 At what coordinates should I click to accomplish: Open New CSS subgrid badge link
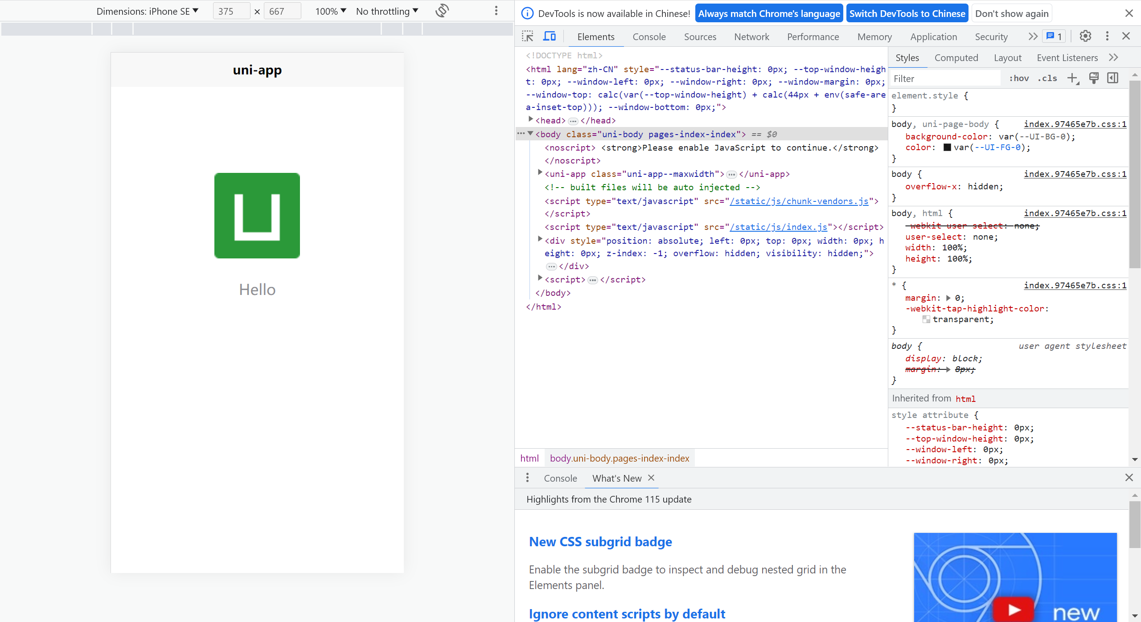[x=600, y=541]
